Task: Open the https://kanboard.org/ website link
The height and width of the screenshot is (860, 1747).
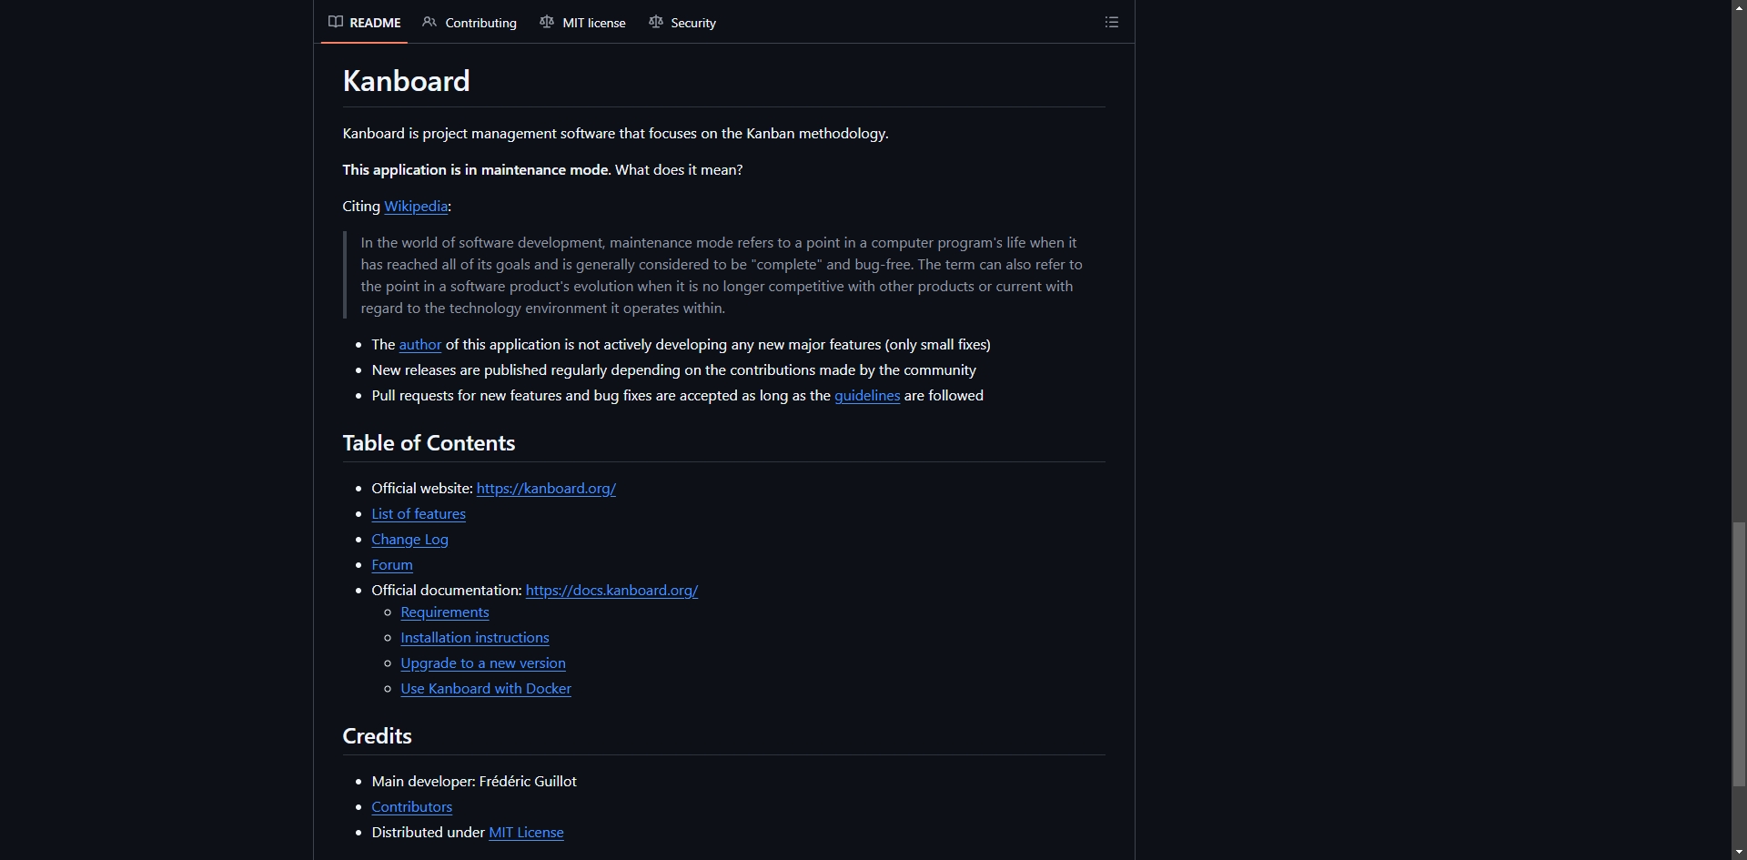Action: (x=546, y=489)
